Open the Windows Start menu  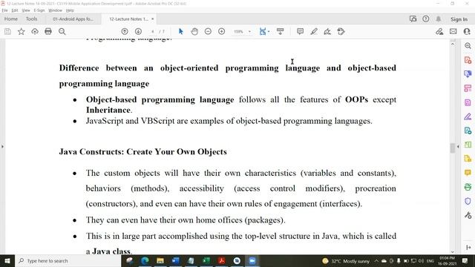[7, 260]
